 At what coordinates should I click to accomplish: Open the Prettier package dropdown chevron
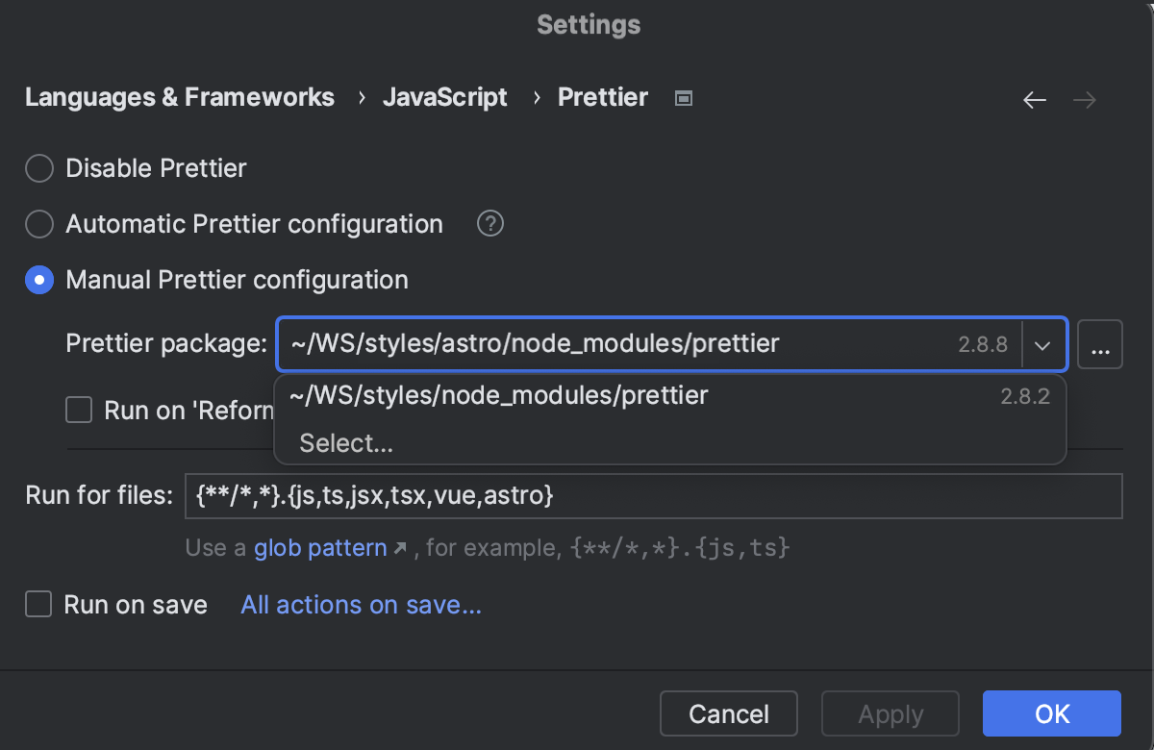click(1042, 343)
